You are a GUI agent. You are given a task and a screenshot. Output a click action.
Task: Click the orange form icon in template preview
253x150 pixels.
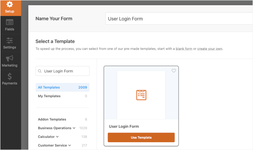click(141, 95)
